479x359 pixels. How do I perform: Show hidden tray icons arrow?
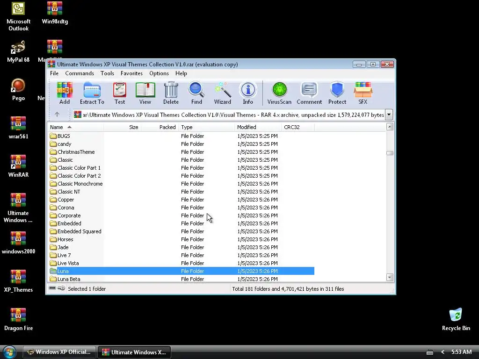coord(443,352)
